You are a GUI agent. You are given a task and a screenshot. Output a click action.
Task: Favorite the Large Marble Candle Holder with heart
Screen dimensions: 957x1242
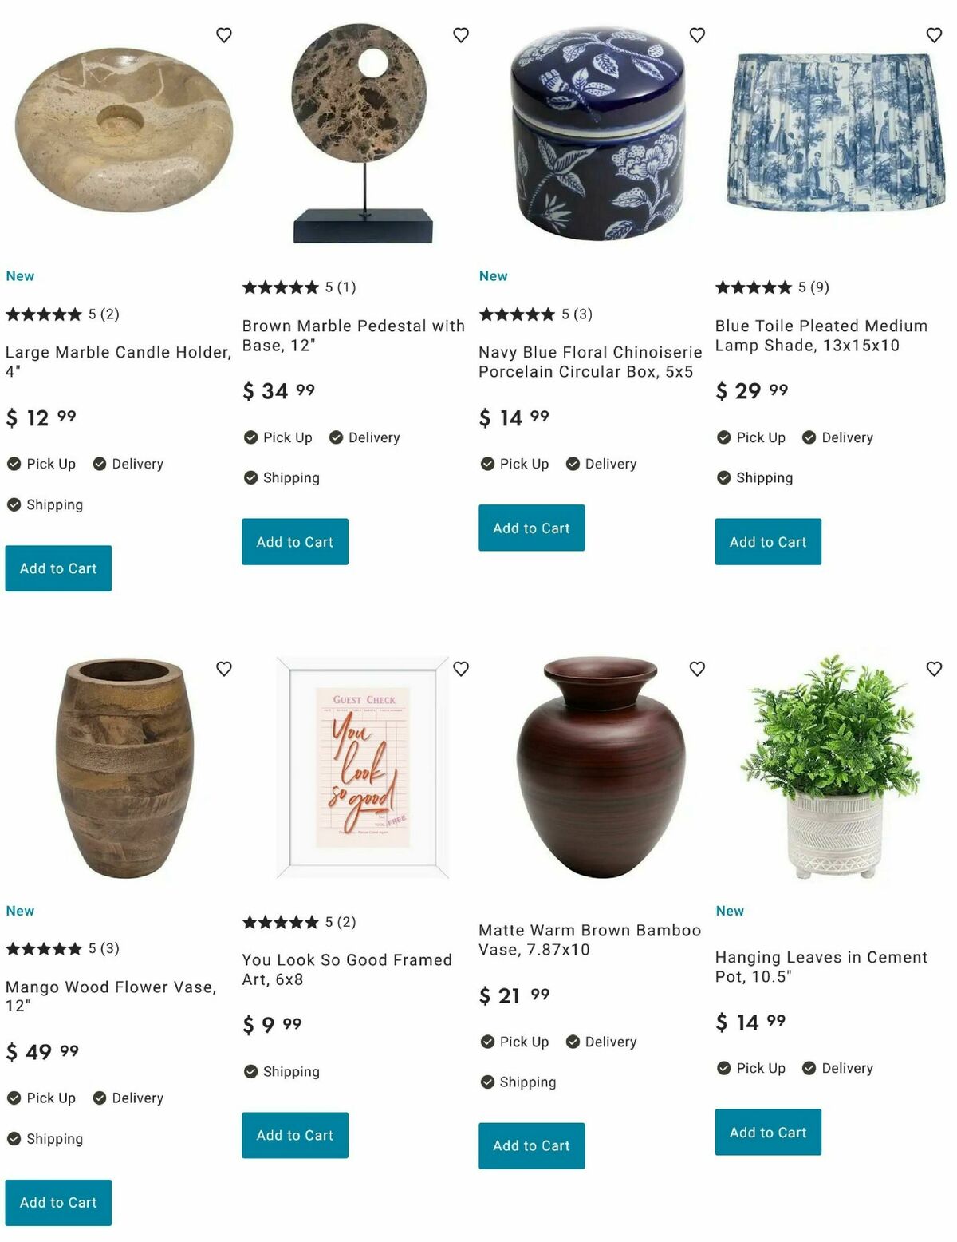tap(224, 35)
